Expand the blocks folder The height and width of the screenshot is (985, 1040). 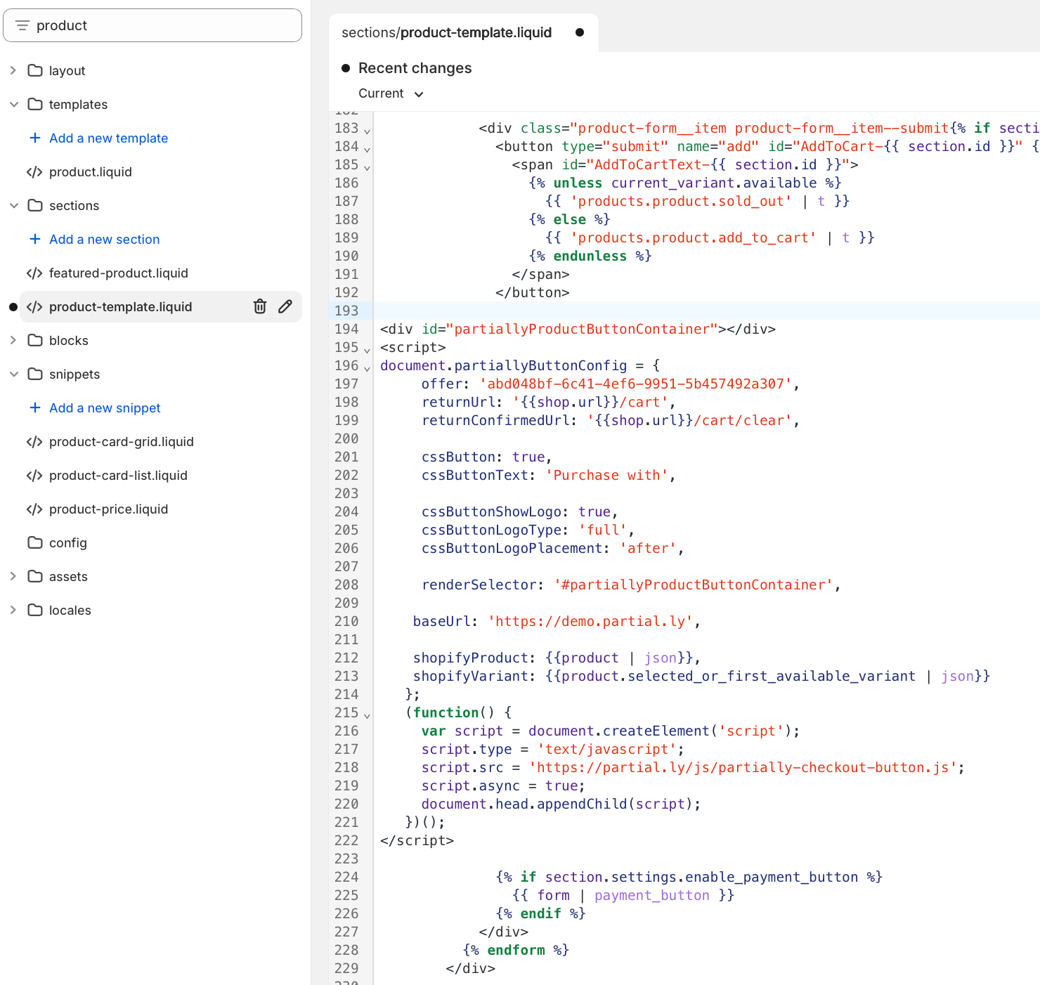coord(13,340)
